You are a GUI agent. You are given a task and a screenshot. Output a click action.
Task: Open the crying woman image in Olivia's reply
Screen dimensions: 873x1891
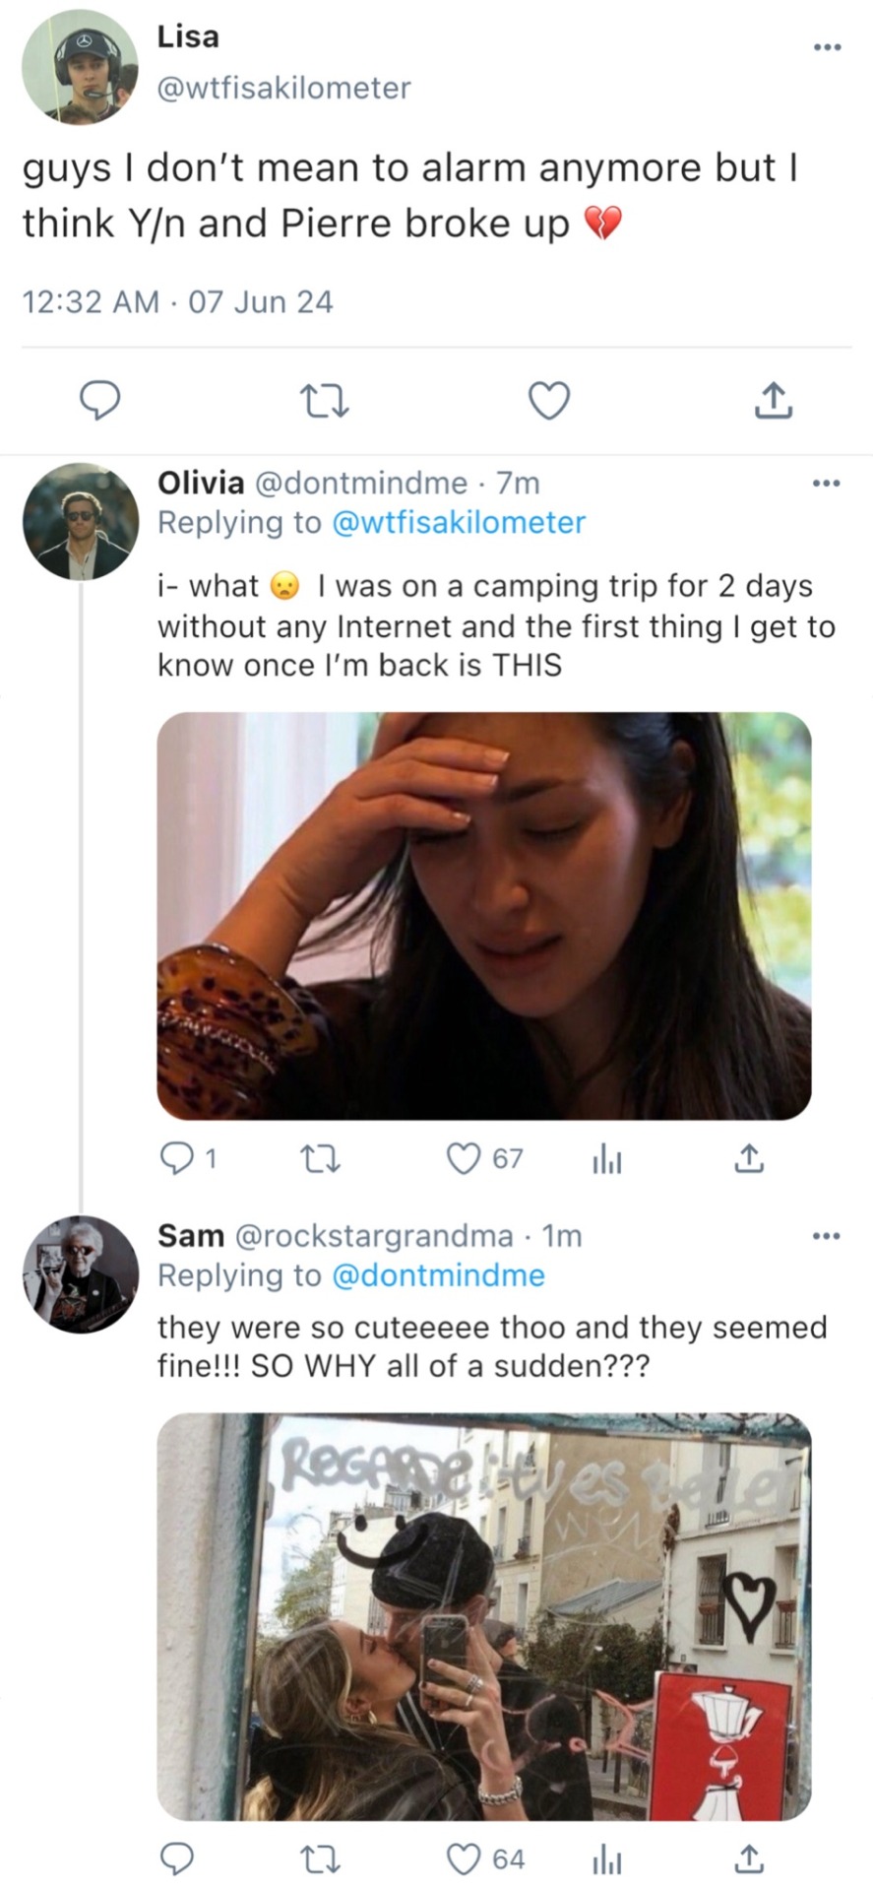[484, 916]
